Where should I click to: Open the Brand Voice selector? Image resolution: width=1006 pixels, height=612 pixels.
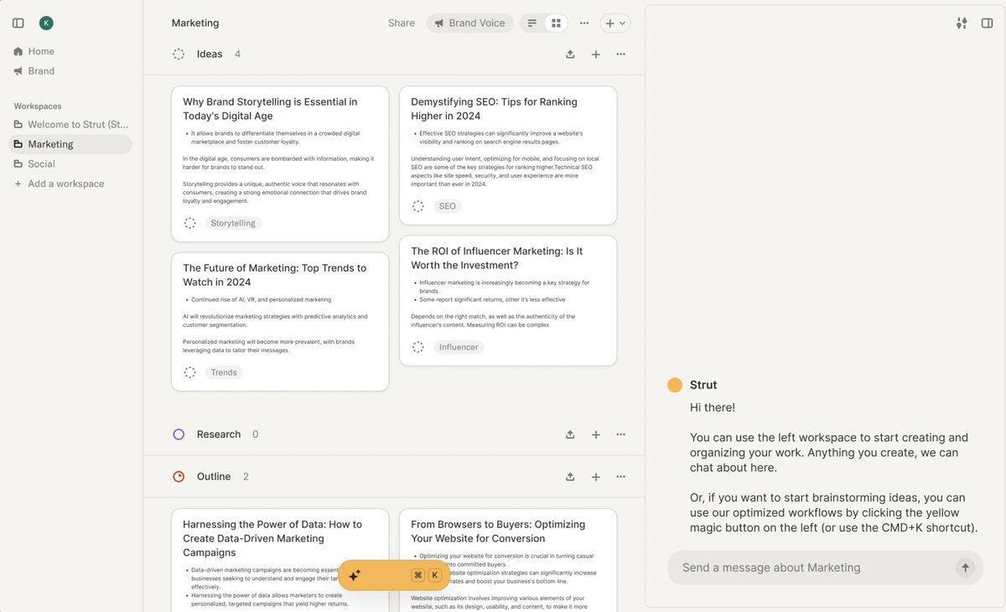coord(469,23)
